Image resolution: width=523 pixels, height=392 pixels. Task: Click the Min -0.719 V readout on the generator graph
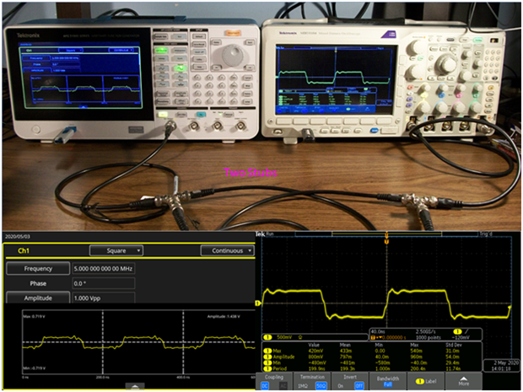coord(35,368)
